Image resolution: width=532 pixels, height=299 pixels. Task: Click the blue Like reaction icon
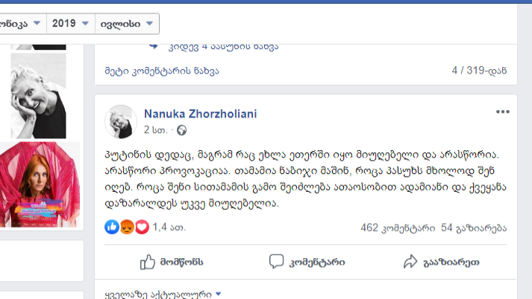tap(112, 227)
